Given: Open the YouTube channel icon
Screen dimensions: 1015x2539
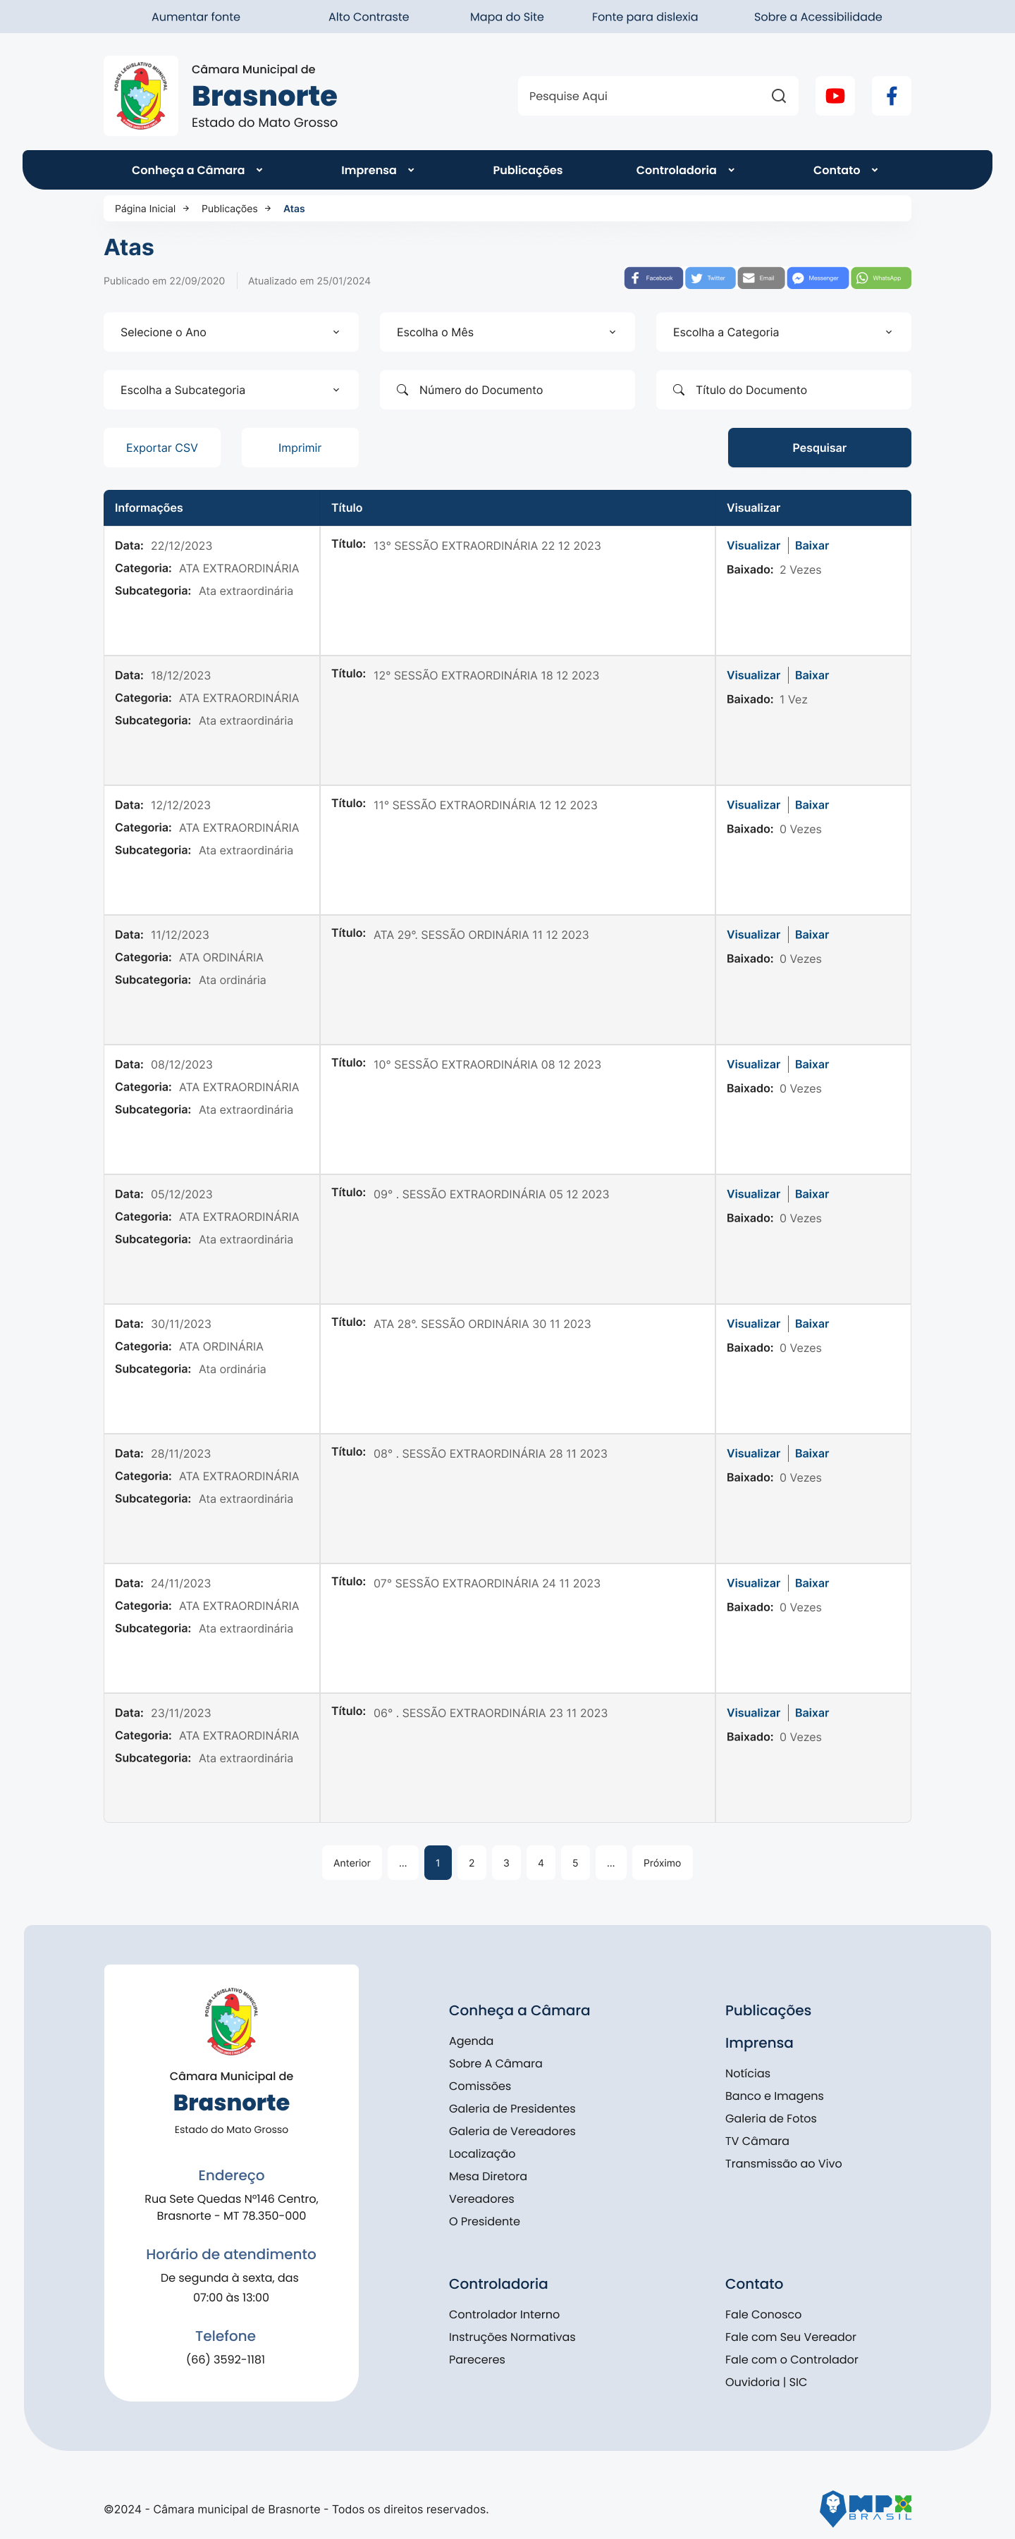Looking at the screenshot, I should (835, 96).
